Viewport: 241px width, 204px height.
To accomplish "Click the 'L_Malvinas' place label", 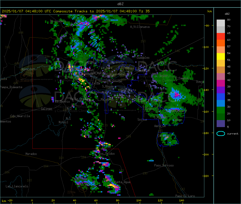I will tap(106, 99).
